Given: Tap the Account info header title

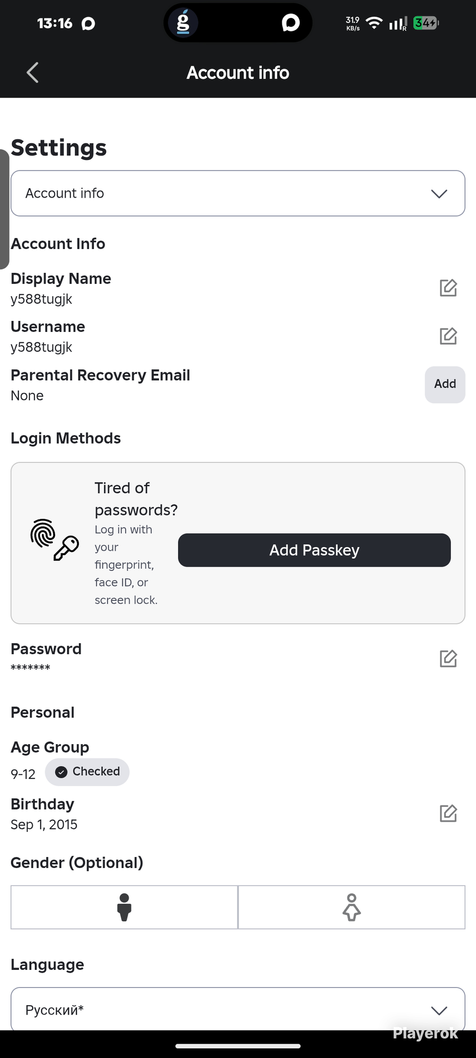Looking at the screenshot, I should pos(238,73).
